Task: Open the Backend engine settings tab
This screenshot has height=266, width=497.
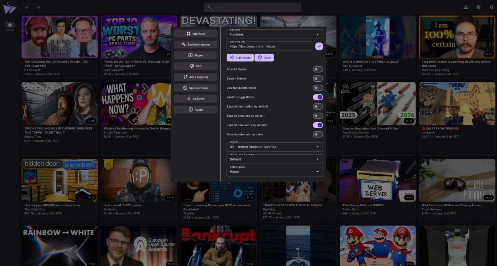Action: point(196,45)
